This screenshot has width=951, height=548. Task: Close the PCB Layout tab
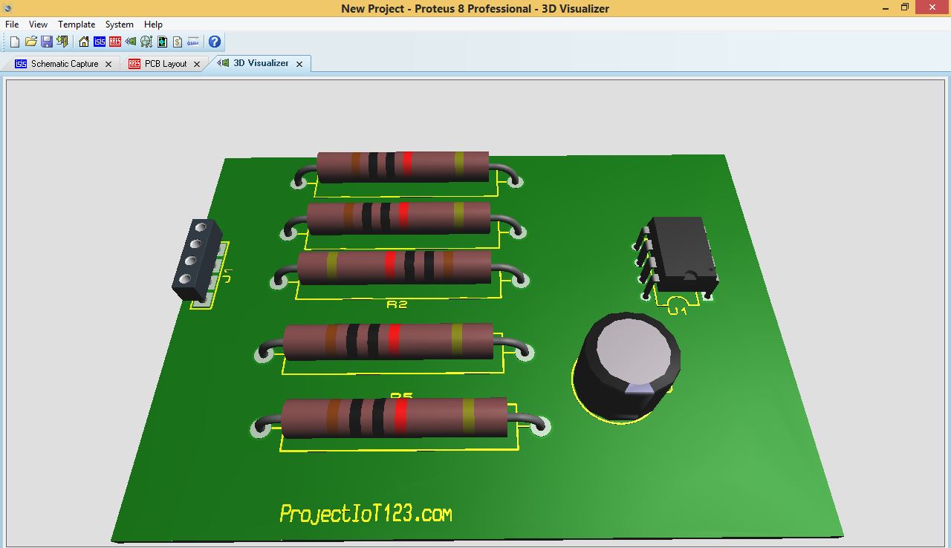pos(197,65)
